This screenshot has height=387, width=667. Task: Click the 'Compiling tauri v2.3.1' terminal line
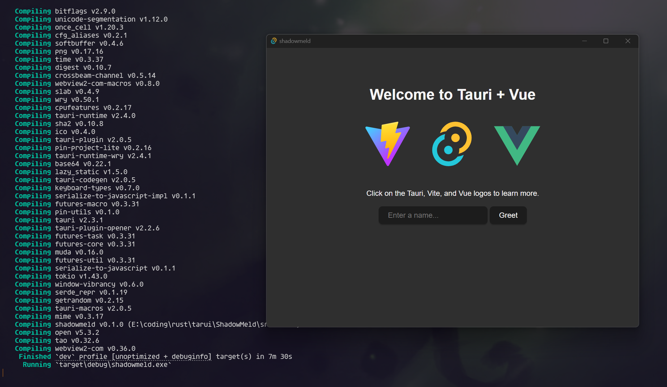tap(59, 220)
